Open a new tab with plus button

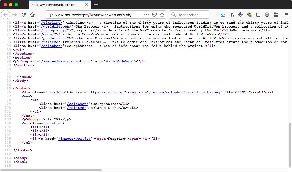[96, 4]
